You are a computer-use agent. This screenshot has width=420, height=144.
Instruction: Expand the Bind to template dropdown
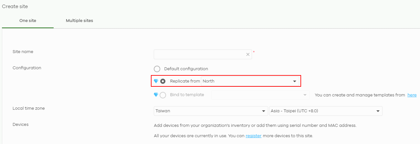pyautogui.click(x=260, y=95)
